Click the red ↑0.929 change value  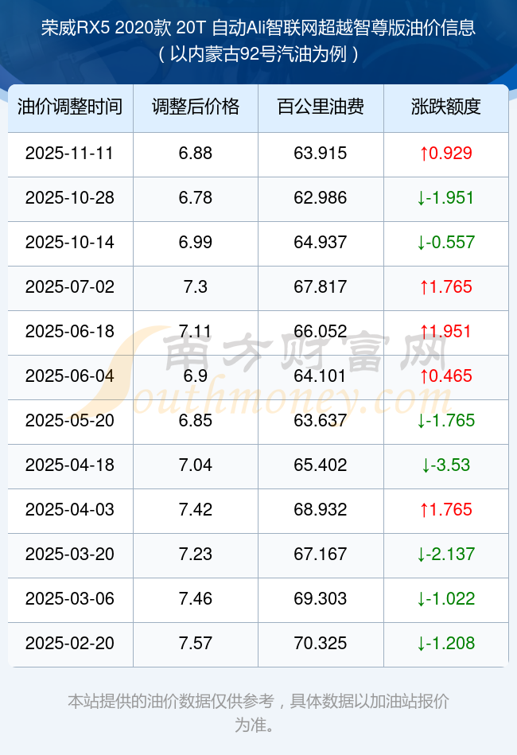coord(446,153)
